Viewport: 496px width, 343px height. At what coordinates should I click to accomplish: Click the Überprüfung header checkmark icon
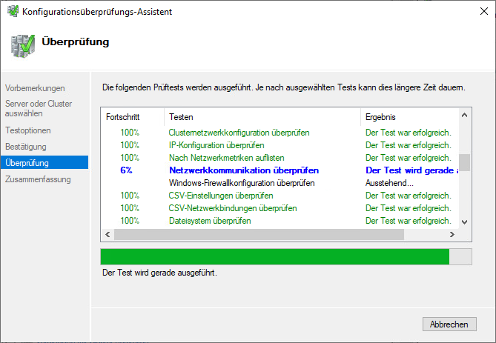tap(22, 44)
